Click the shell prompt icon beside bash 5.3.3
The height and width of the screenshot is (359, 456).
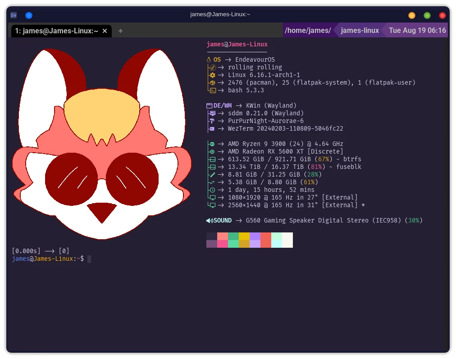(213, 91)
